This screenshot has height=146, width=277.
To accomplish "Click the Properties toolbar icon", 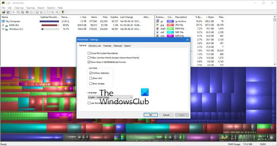I will point(47,12).
